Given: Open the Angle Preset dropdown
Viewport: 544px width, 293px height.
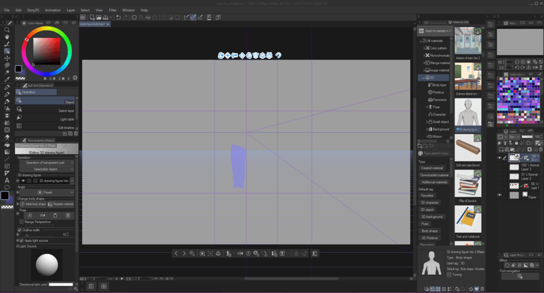Looking at the screenshot, I should coord(47,192).
